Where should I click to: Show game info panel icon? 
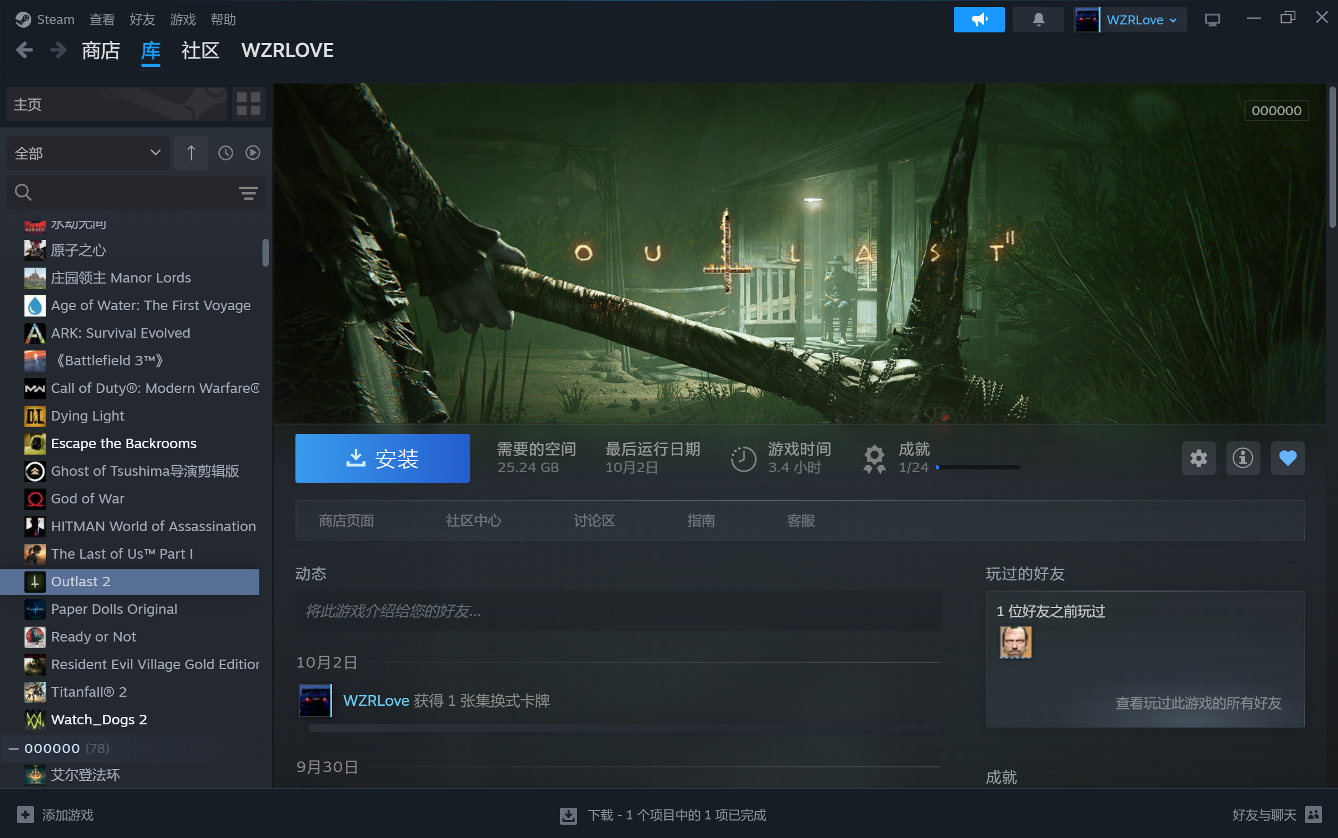click(1243, 458)
